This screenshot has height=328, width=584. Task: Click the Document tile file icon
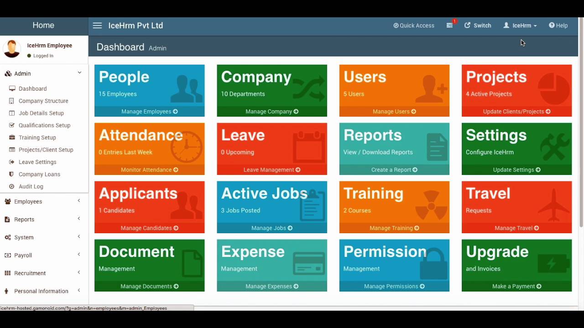coord(192,263)
